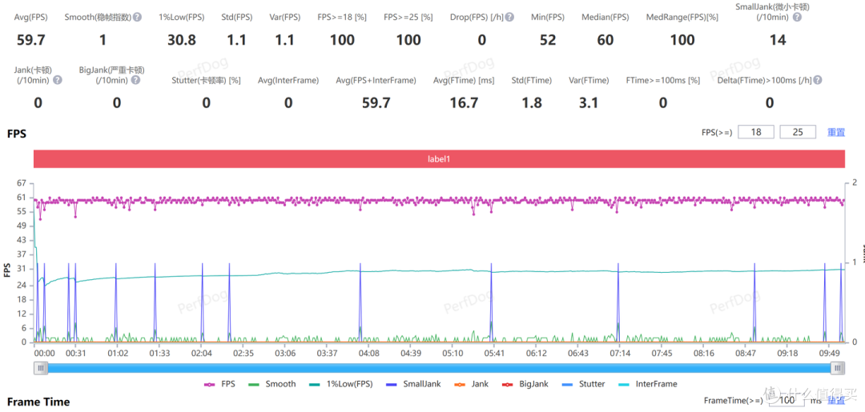
Task: Click the Avg(FTime) value 16.7
Action: 464,103
